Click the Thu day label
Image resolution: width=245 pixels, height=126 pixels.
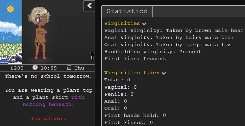(x=79, y=68)
